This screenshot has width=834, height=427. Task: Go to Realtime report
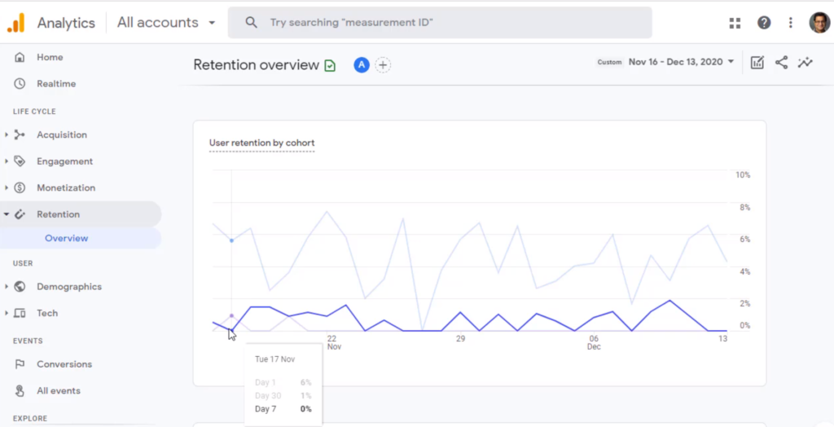[x=55, y=84]
